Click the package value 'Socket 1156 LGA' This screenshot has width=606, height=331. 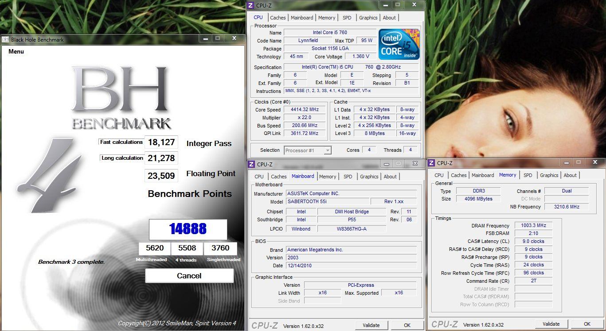point(330,49)
